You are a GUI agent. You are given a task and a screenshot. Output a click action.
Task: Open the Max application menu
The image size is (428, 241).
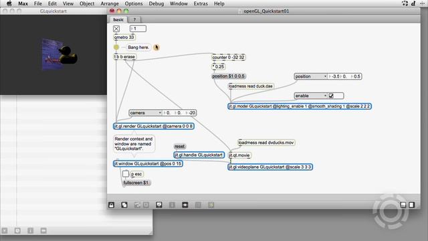[23, 3]
